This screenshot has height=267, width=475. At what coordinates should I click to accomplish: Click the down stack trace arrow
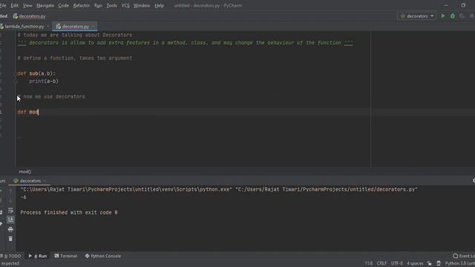[10, 200]
